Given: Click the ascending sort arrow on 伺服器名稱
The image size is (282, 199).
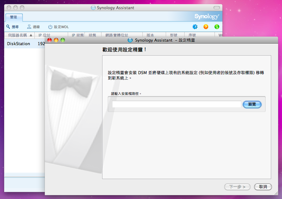Looking at the screenshot, I should tap(31, 35).
